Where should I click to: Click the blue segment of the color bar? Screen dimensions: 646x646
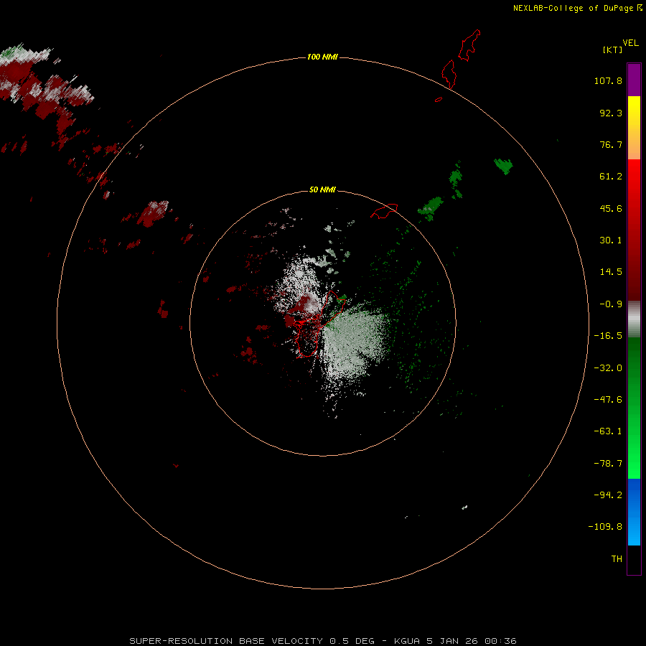pos(634,512)
